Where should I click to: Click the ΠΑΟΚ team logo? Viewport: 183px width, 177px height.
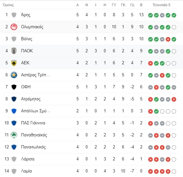click(14, 51)
